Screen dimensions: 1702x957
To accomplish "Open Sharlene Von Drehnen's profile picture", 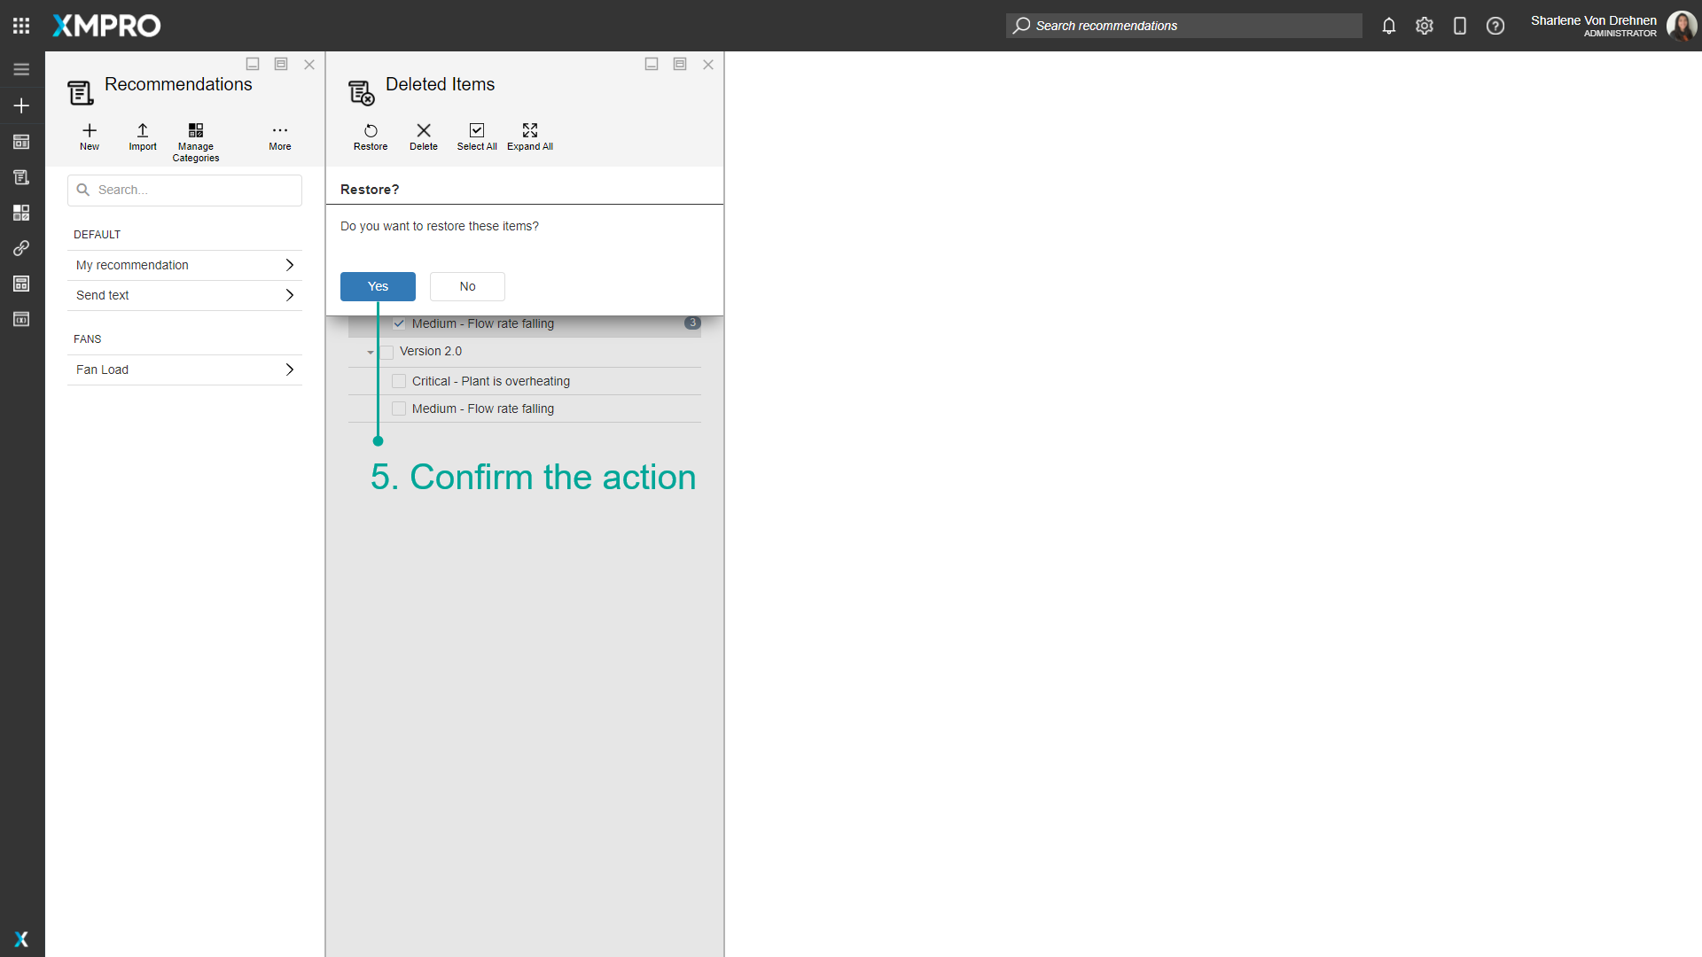I will coord(1682,26).
